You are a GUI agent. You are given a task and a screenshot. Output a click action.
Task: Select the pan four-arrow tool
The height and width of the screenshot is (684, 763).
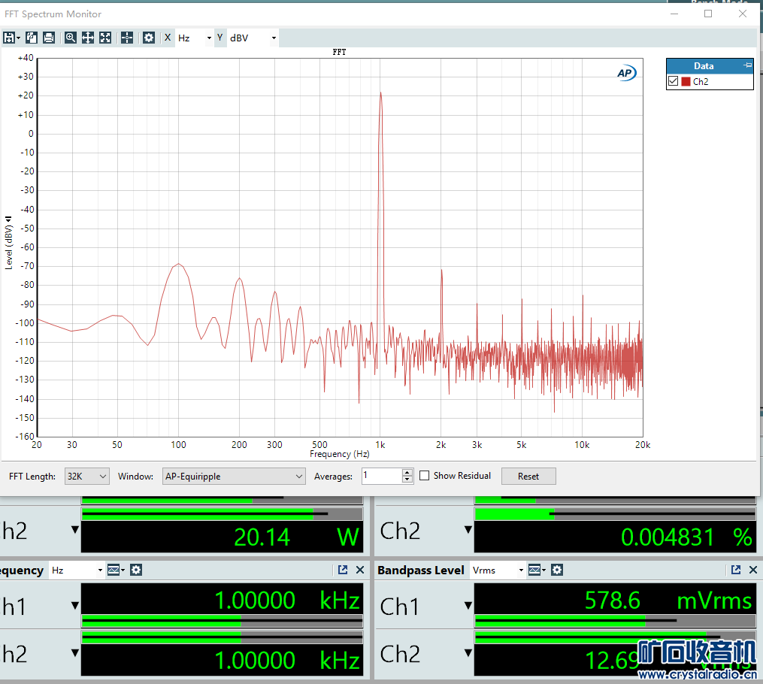pyautogui.click(x=88, y=38)
